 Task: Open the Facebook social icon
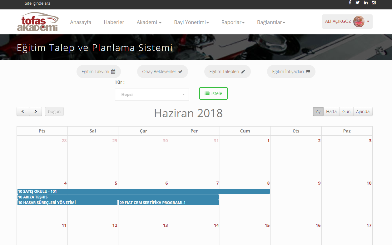350,2
